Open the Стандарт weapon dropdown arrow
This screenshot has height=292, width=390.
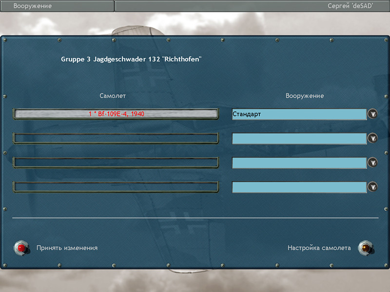[x=372, y=114]
